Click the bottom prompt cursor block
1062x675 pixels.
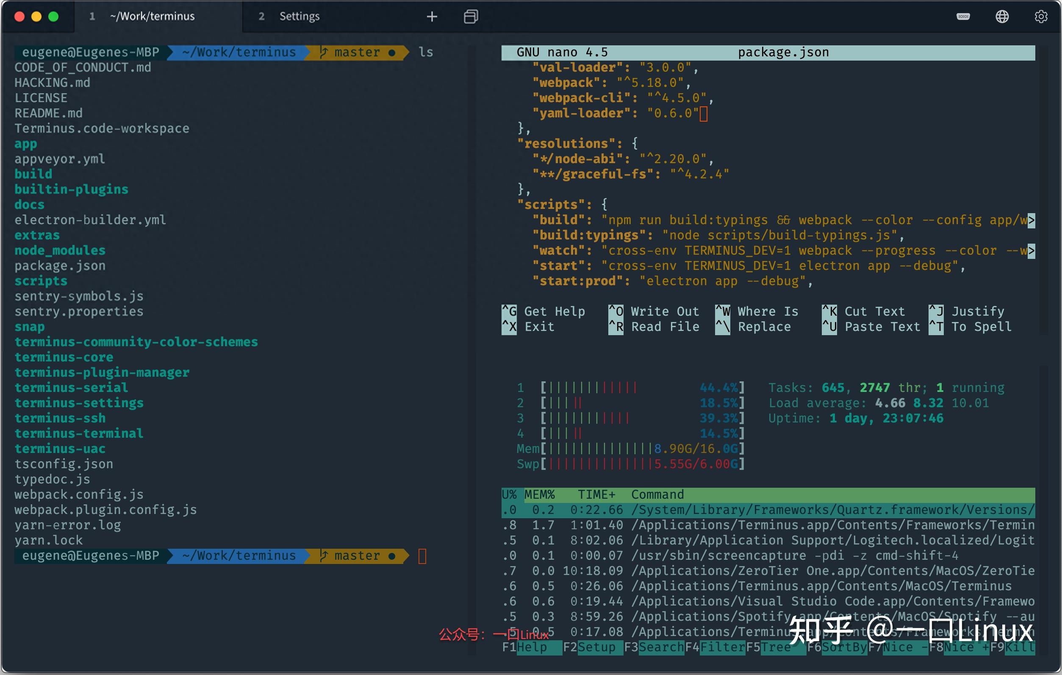tap(422, 556)
